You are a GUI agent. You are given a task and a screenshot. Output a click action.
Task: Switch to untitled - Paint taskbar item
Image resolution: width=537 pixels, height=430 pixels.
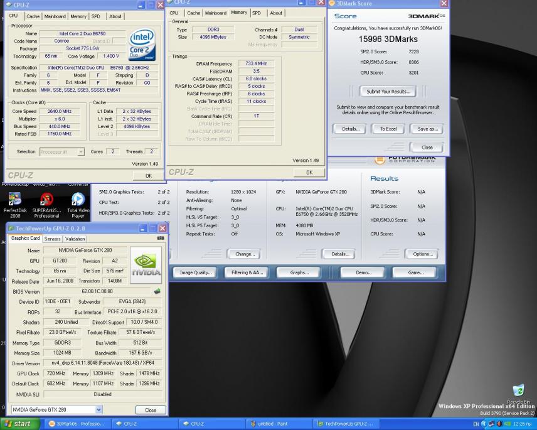tap(279, 424)
